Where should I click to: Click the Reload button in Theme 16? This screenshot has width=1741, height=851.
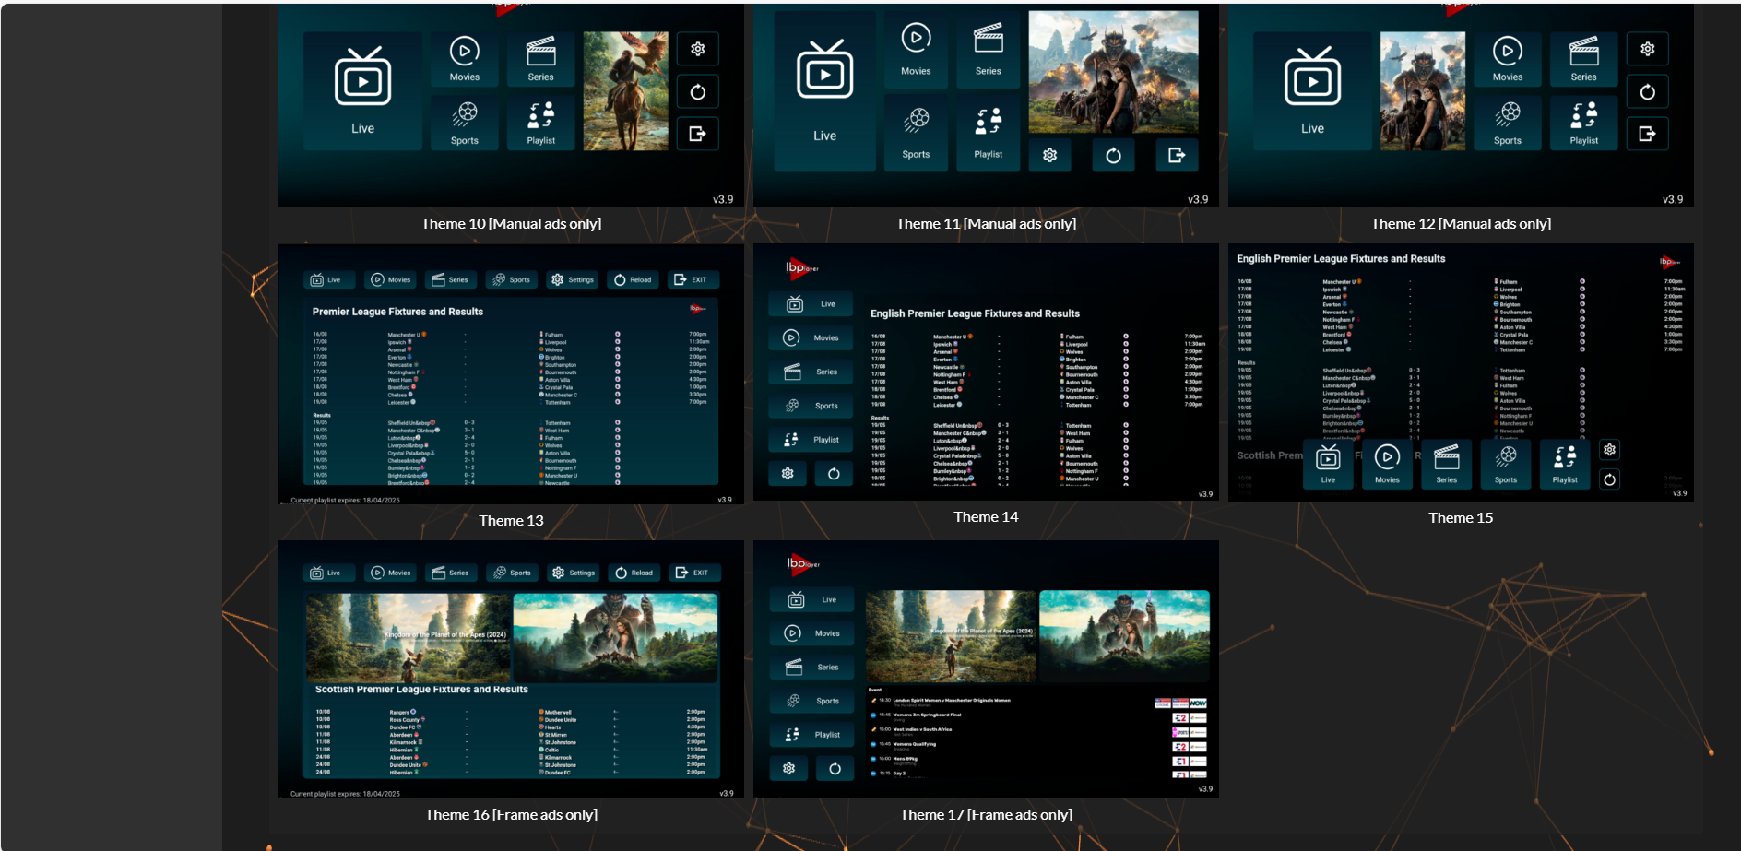click(634, 573)
